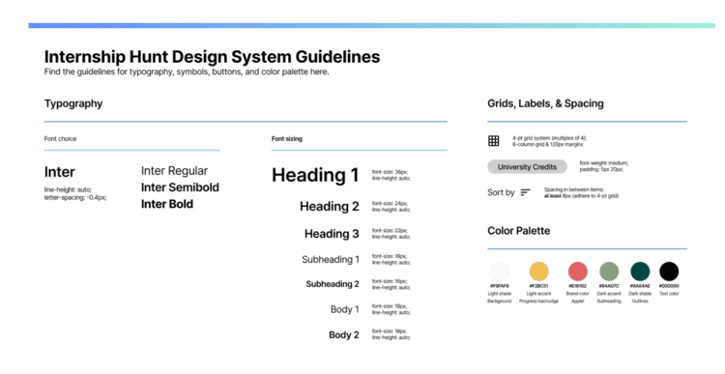Click the Subheading 1 sample

[x=331, y=259]
